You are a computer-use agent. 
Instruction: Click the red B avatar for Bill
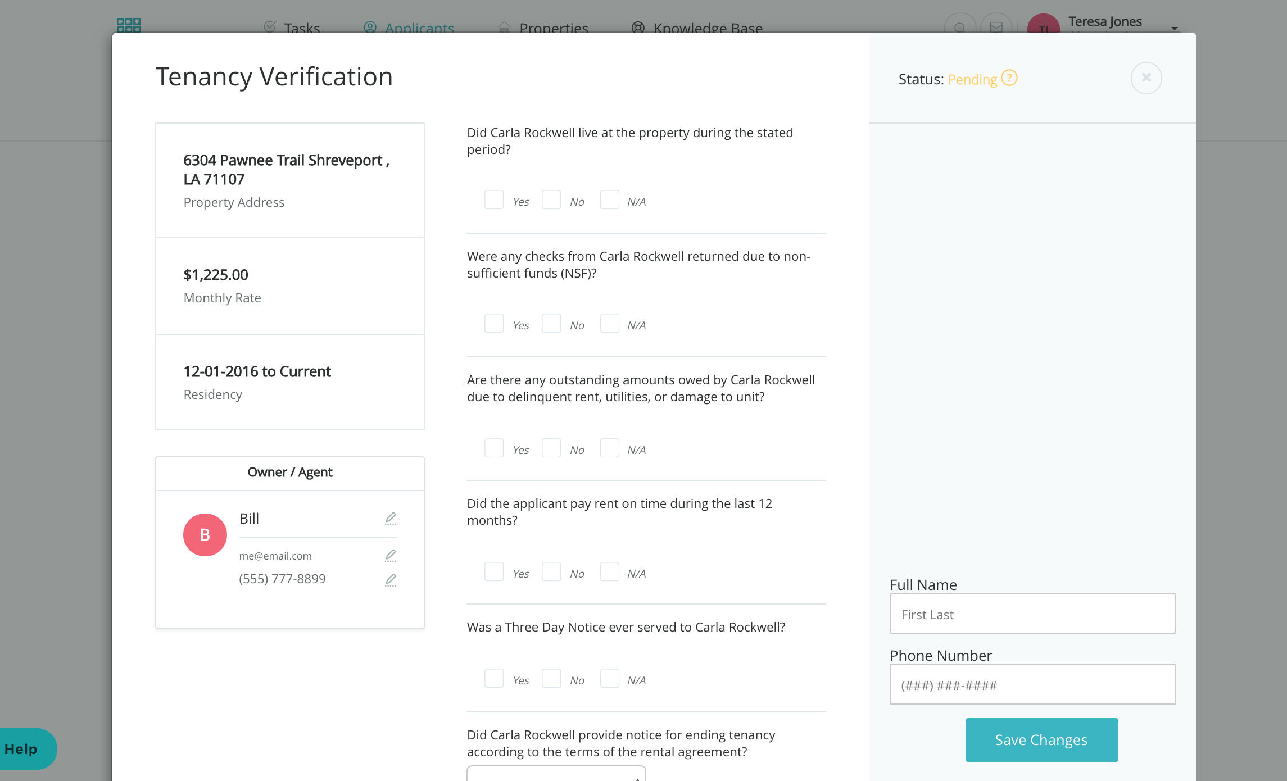pyautogui.click(x=205, y=535)
